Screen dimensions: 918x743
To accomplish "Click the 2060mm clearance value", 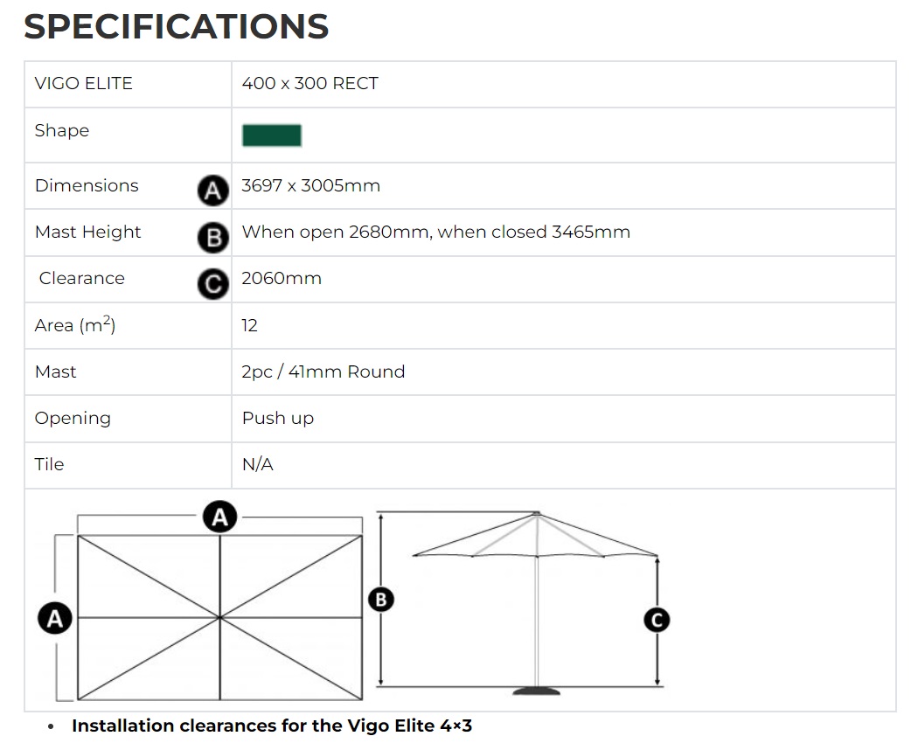I will (282, 278).
